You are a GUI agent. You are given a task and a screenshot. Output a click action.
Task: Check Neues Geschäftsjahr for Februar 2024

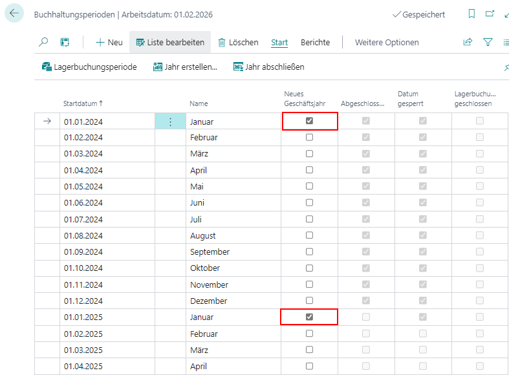coord(309,137)
